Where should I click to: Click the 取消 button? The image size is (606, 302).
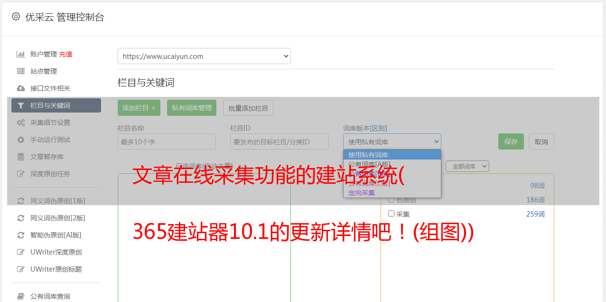(x=541, y=142)
